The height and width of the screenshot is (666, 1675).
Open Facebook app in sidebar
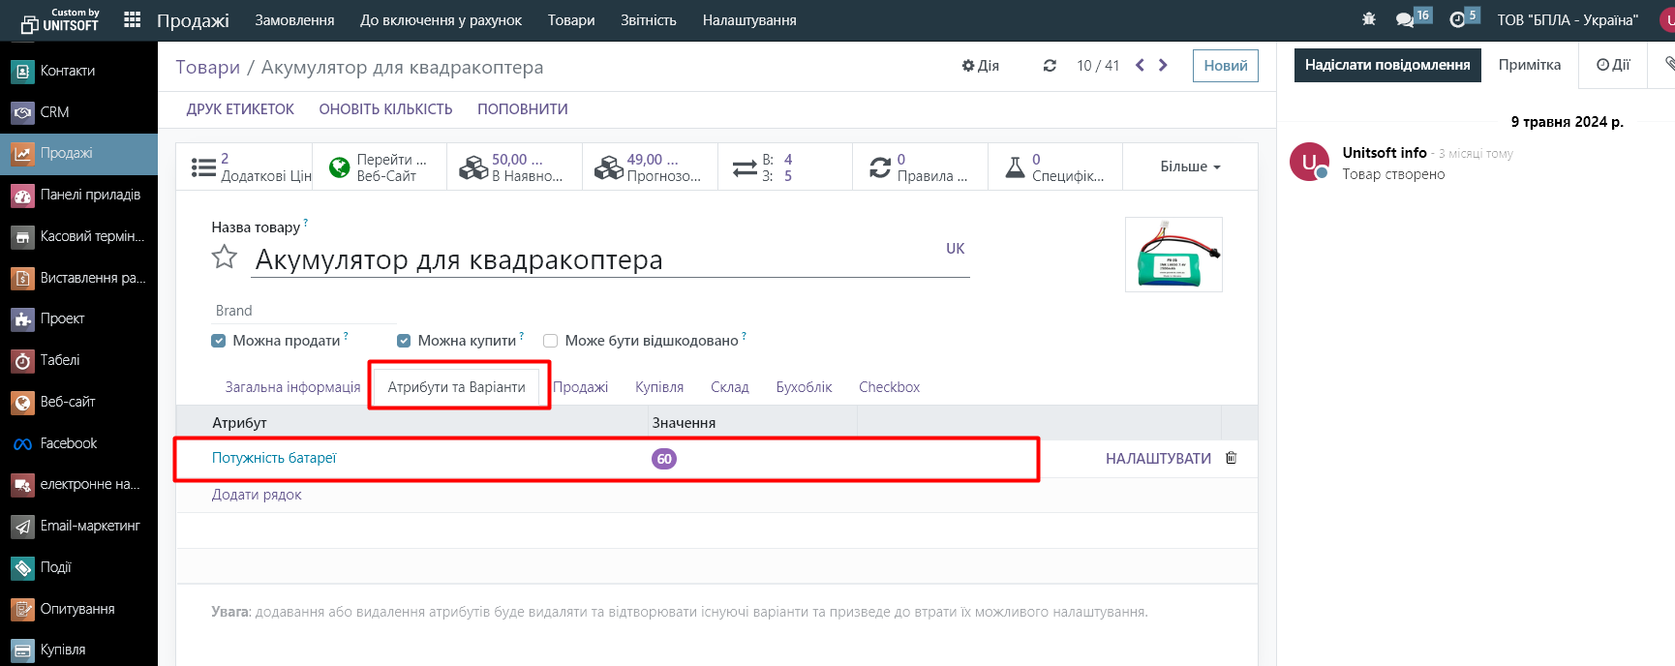68,443
